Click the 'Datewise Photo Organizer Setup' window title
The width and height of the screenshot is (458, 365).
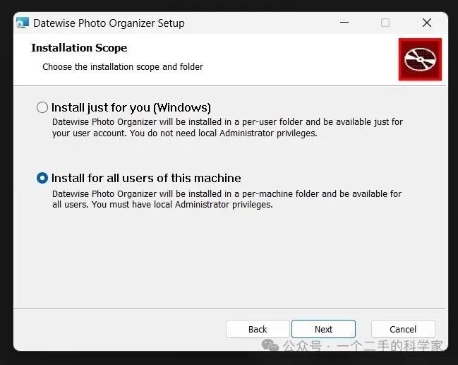pyautogui.click(x=109, y=23)
